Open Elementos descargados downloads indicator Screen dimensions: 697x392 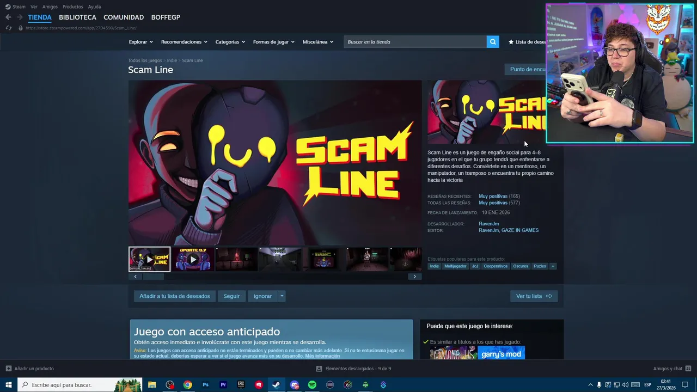click(x=353, y=369)
